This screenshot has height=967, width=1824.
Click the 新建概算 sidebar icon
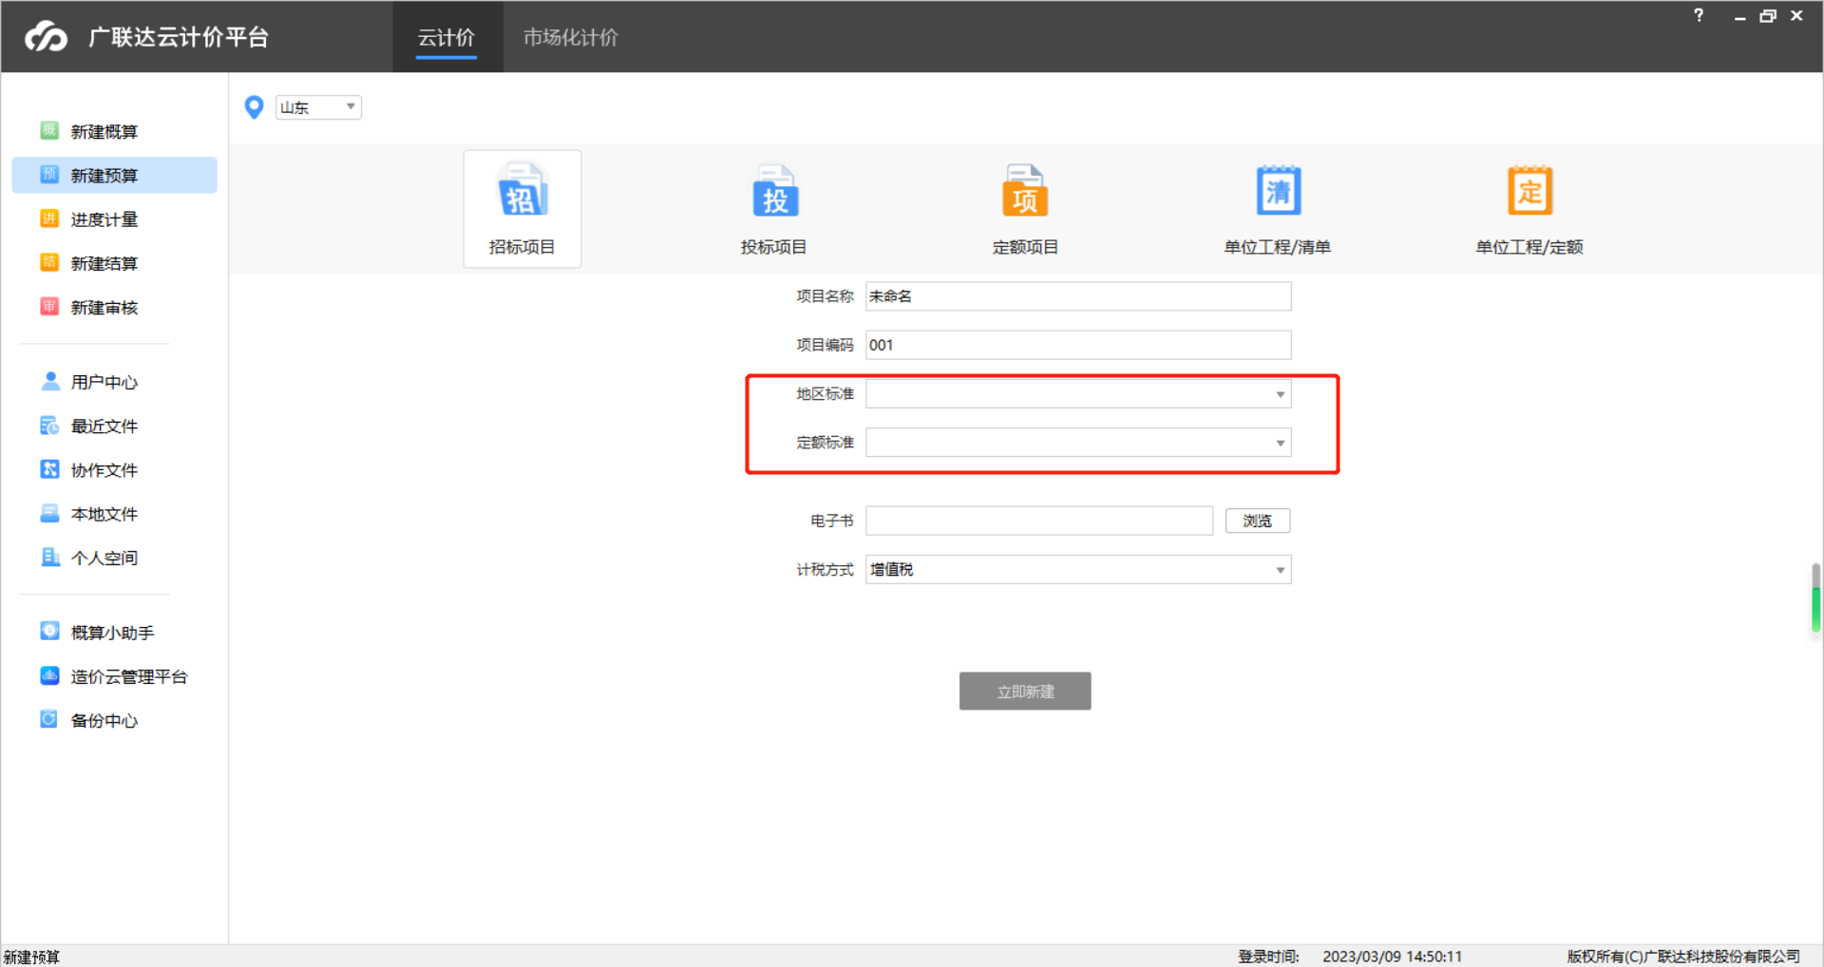[49, 130]
